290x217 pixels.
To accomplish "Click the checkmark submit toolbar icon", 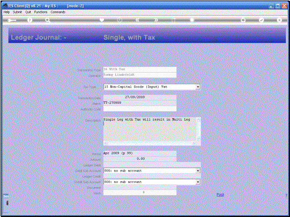I will [x=261, y=20].
